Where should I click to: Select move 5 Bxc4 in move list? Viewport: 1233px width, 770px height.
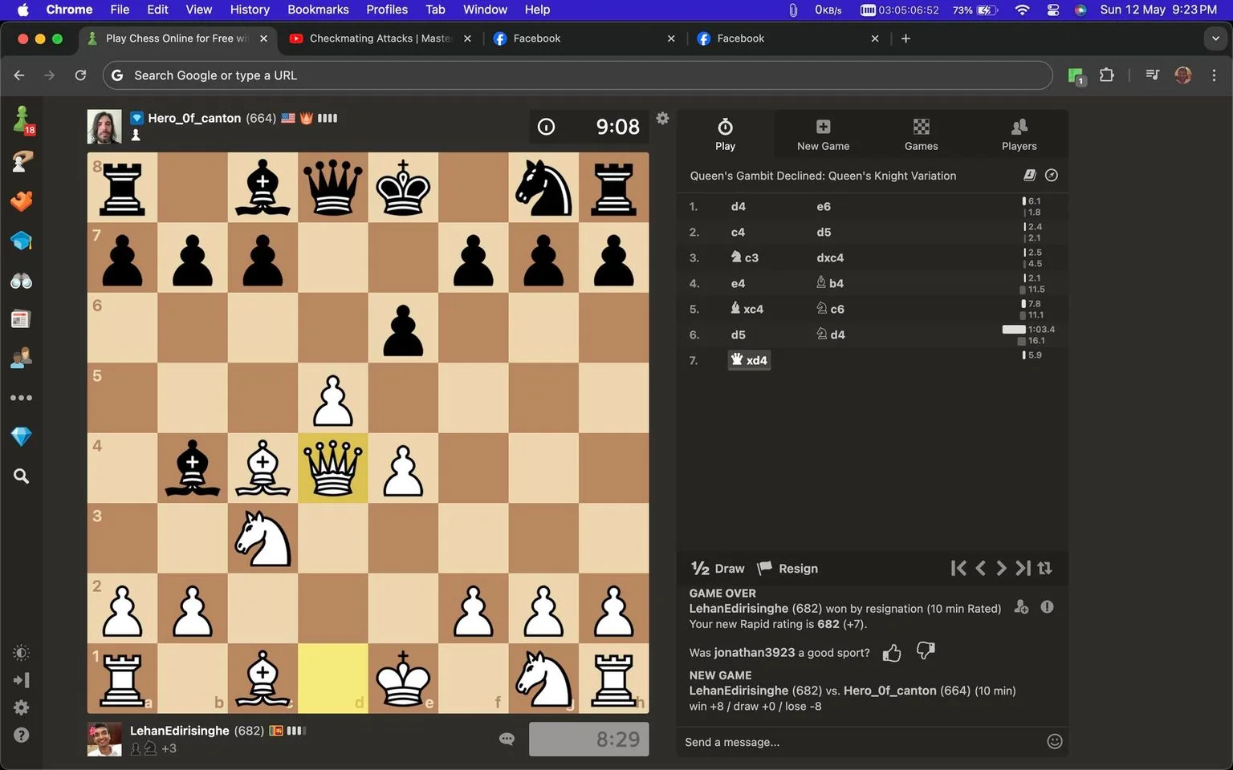click(747, 309)
